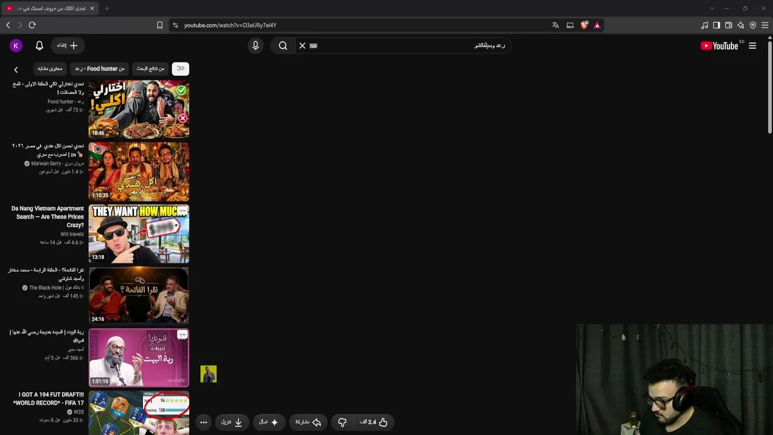Select the 'محتوى مشابه' filter chip

50,68
